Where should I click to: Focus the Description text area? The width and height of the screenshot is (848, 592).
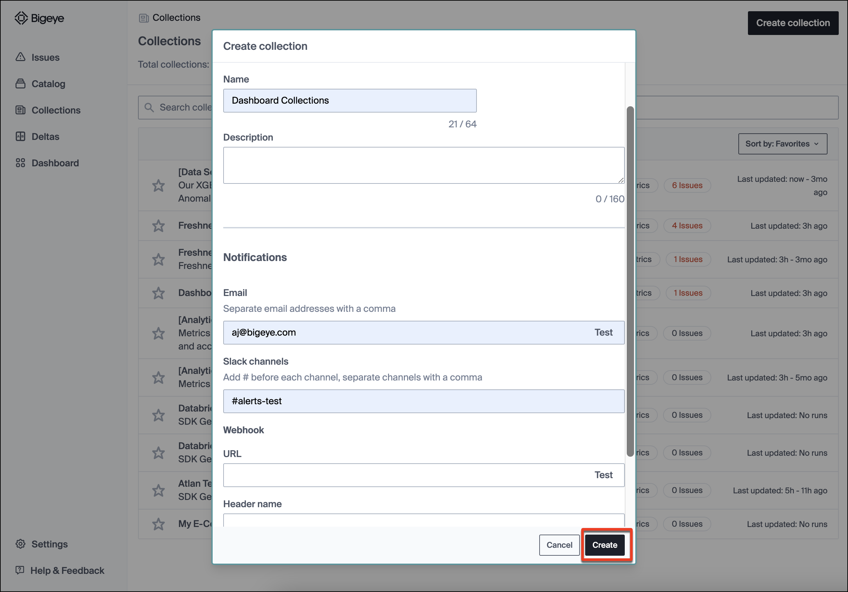point(423,165)
